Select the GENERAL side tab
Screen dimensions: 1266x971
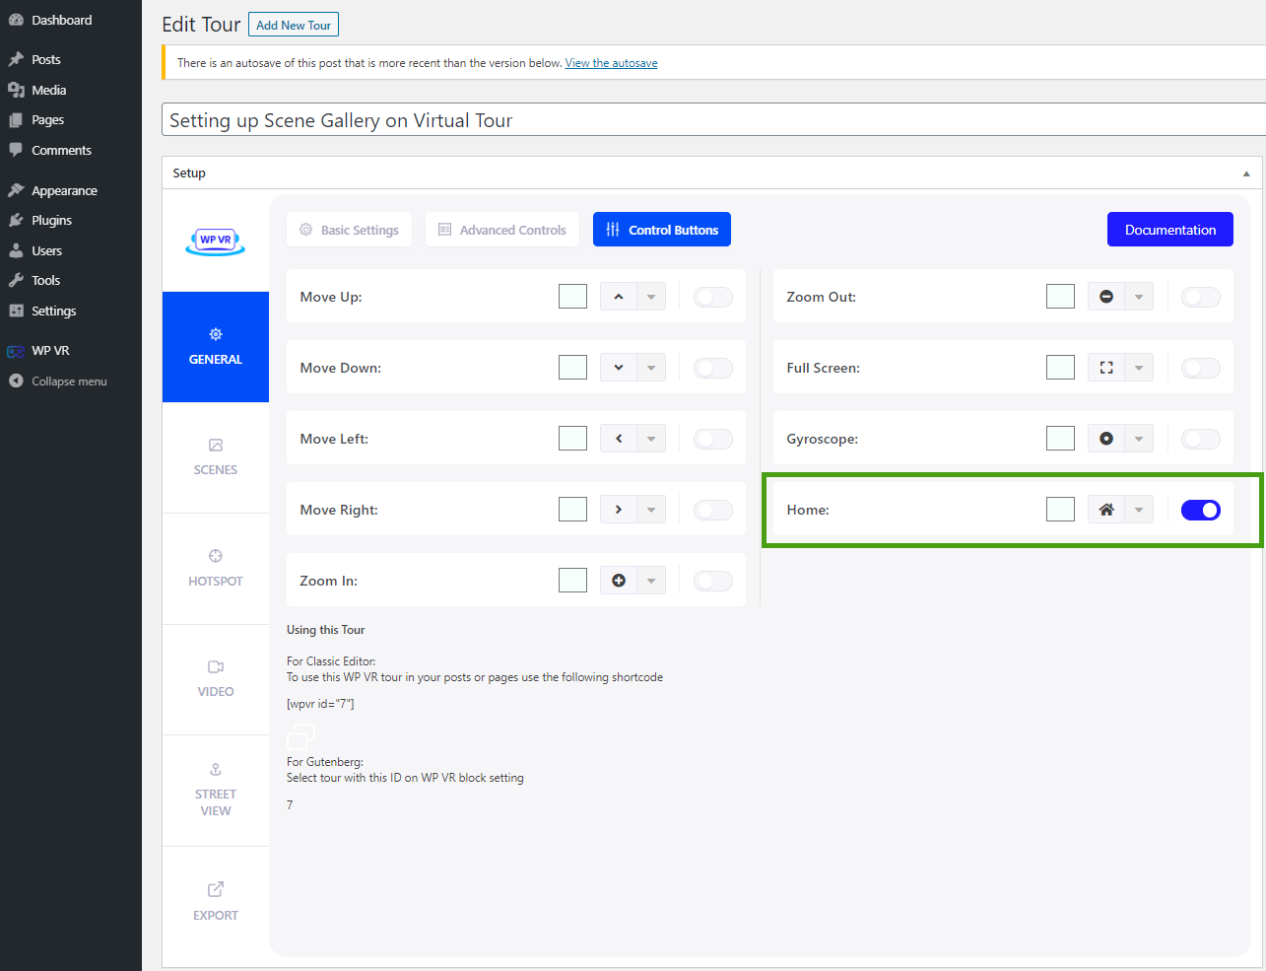pyautogui.click(x=216, y=347)
